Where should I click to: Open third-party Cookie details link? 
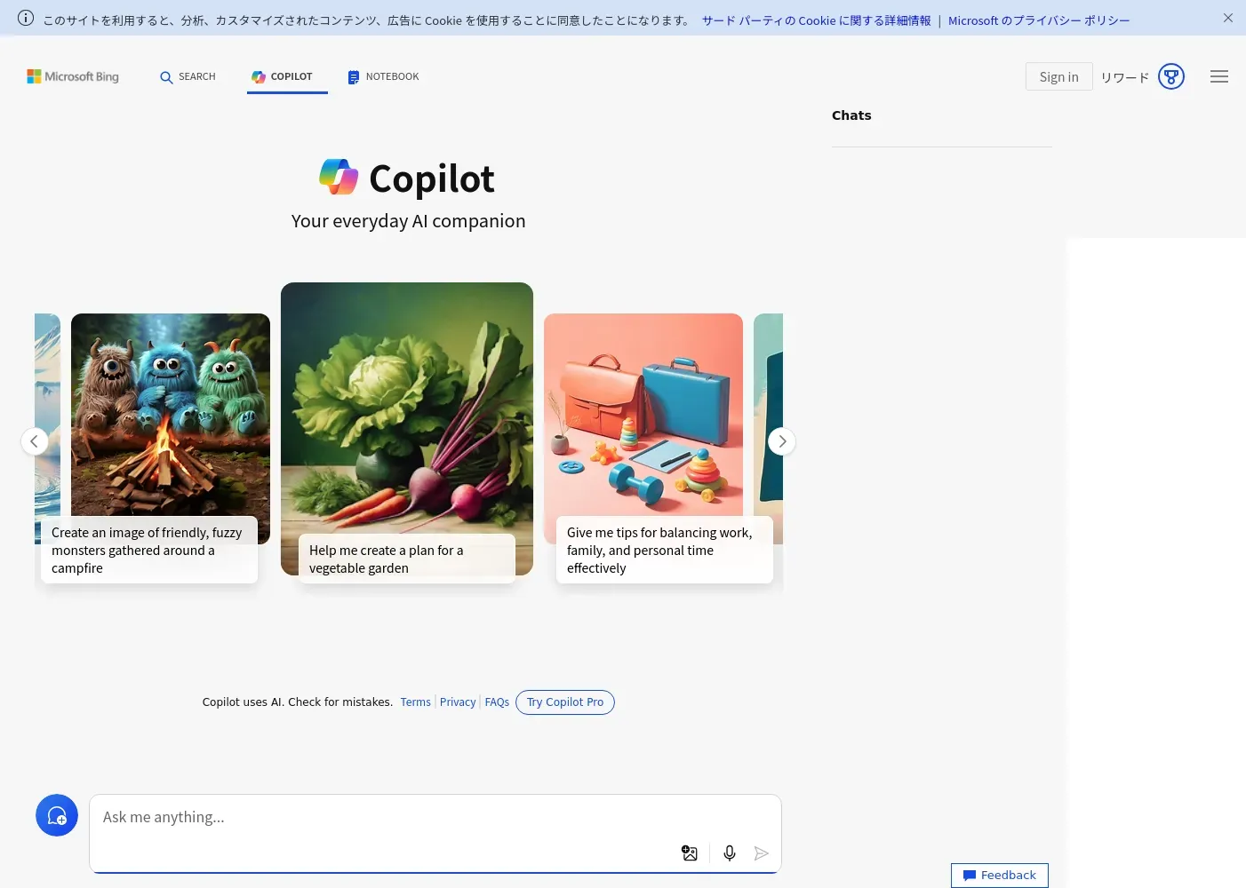(816, 20)
